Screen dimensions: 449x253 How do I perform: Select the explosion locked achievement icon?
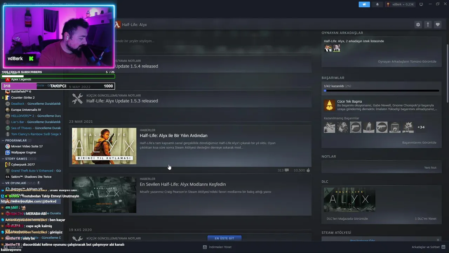(408, 127)
